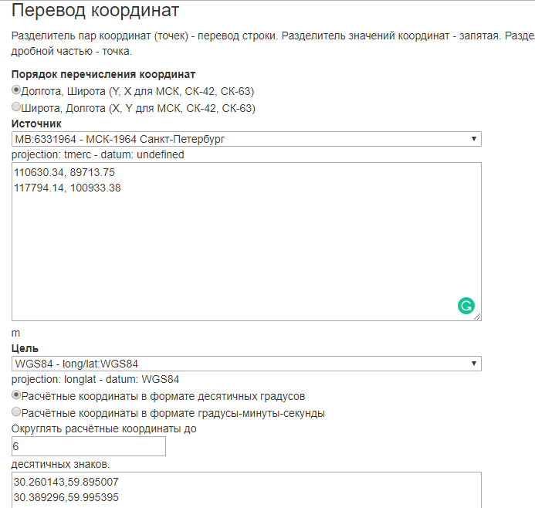Open the Источник dropdown with МСК-1964 Санкт-Петербург

point(246,139)
